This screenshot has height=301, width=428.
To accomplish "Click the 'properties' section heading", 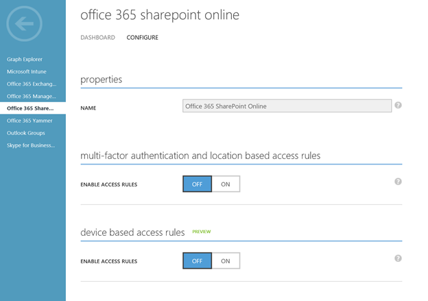I will tap(102, 80).
